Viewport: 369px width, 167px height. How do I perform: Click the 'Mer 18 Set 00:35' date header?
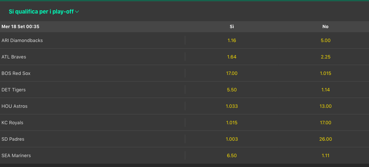coord(20,27)
